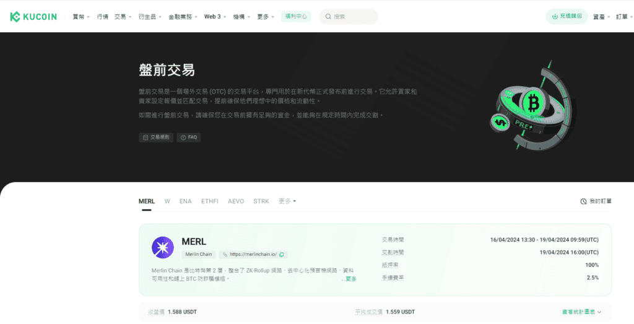Click the MERL token logo
The width and height of the screenshot is (634, 324).
(163, 247)
